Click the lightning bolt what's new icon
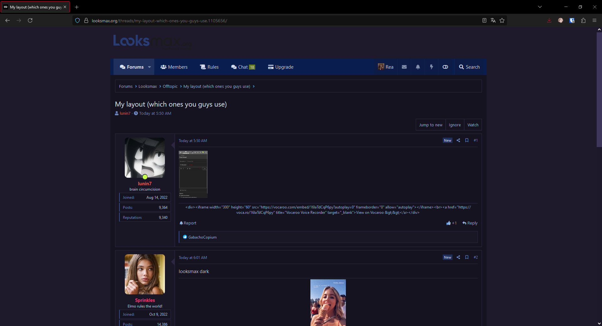The width and height of the screenshot is (602, 326). click(x=431, y=67)
